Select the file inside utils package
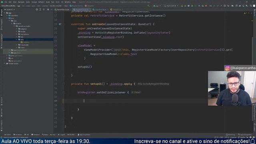The width and height of the screenshot is (256, 144). coord(25,42)
